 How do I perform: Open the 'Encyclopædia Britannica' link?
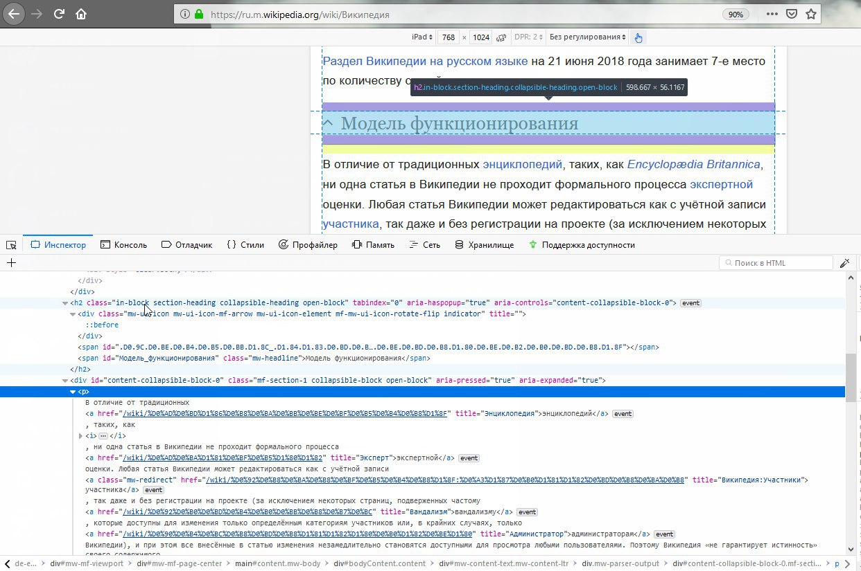point(694,165)
